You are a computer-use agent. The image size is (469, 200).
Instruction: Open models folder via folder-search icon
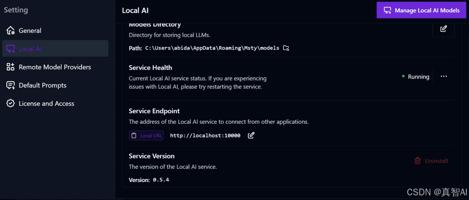[286, 48]
